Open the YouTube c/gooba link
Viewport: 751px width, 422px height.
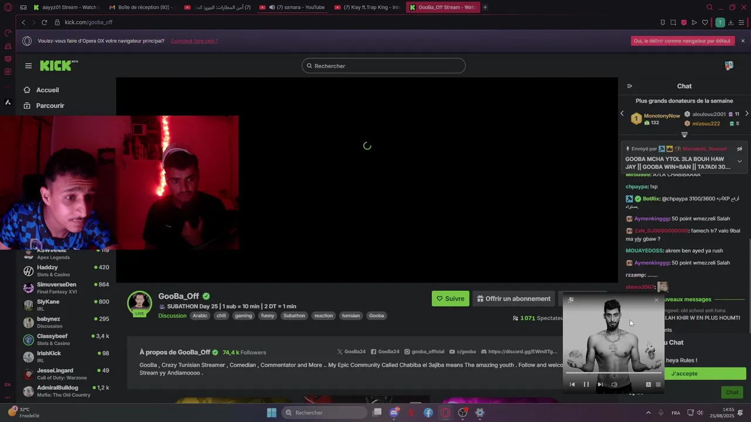click(x=462, y=352)
